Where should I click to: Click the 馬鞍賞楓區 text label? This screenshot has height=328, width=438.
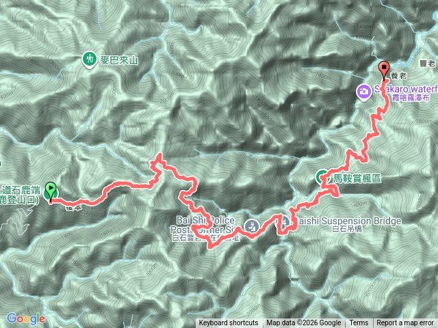pos(357,178)
